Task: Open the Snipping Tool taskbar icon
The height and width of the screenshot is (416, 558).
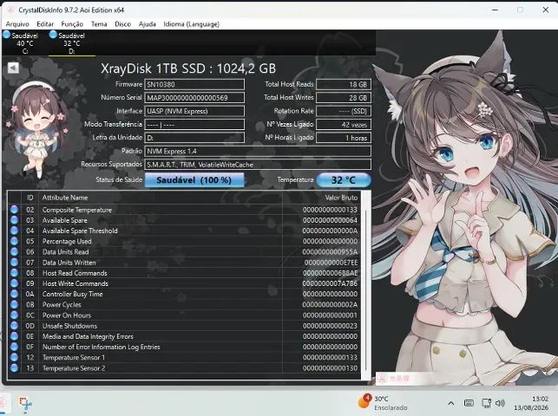Action: tap(25, 404)
